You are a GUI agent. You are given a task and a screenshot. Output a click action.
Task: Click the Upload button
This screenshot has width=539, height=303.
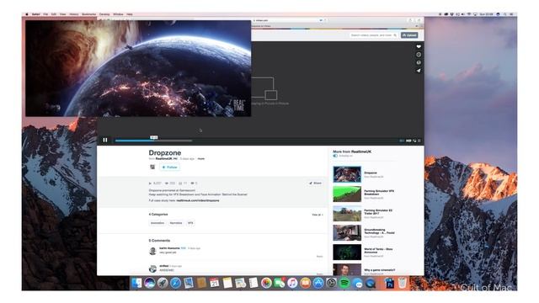pos(409,35)
